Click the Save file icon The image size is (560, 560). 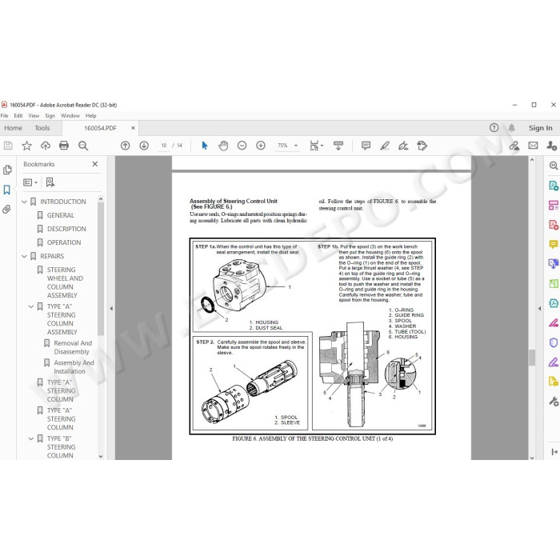(8, 146)
